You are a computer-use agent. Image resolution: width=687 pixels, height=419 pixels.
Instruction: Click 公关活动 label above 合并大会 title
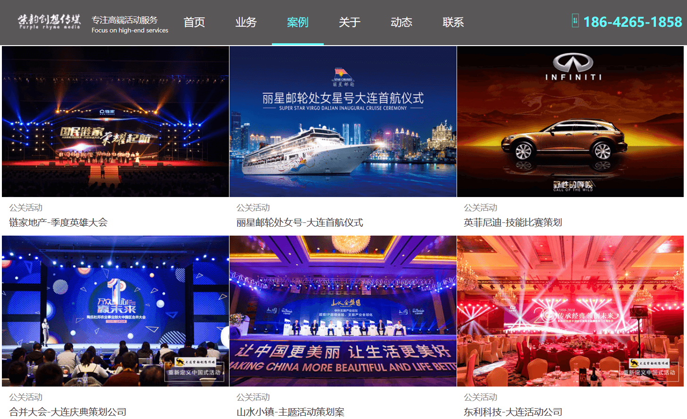[26, 397]
